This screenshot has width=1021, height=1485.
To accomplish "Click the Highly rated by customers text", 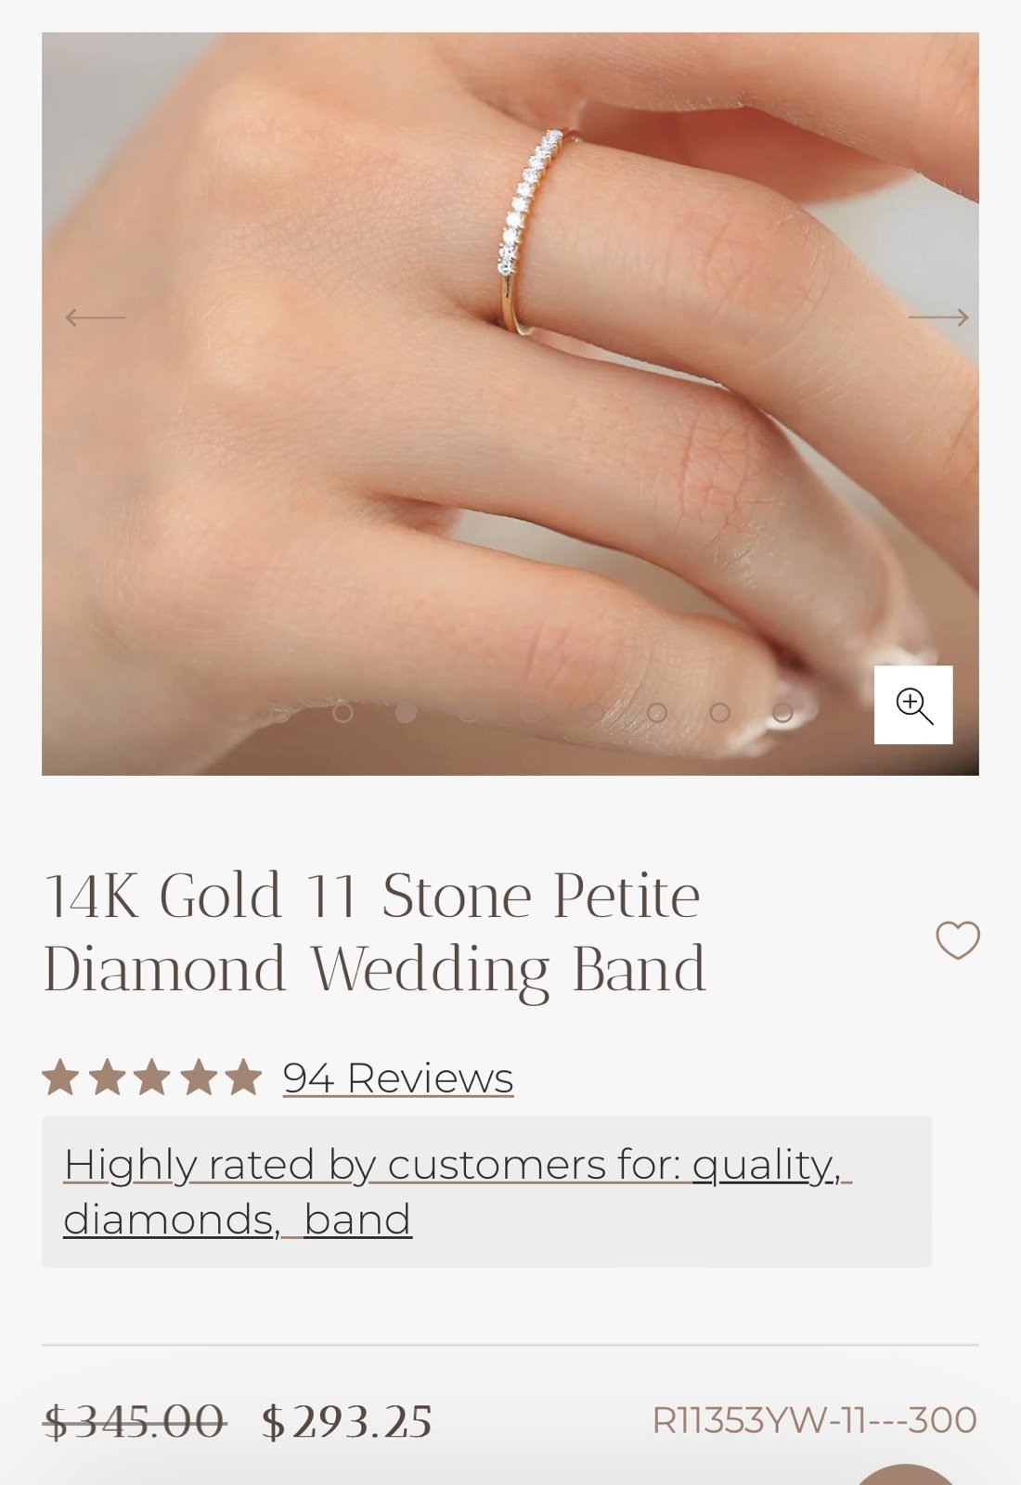I will tap(372, 1165).
